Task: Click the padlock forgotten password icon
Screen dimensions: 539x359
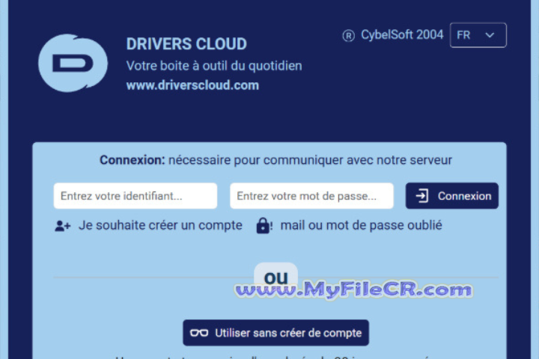Action: tap(264, 226)
